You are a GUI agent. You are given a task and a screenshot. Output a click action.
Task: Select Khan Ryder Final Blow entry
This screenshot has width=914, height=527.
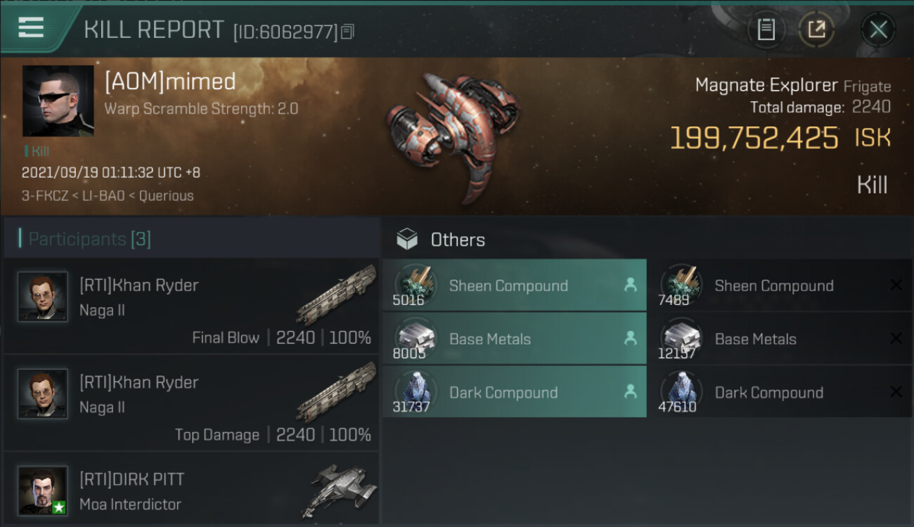click(x=191, y=306)
